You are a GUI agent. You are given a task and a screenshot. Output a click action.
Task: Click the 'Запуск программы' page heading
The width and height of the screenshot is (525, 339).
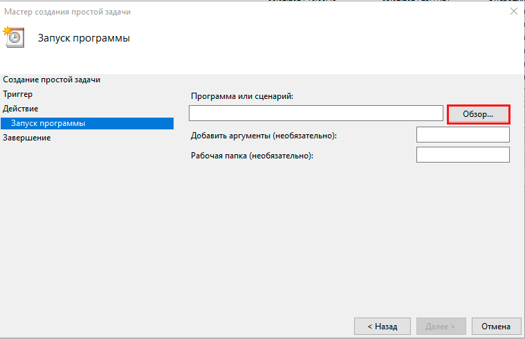tap(84, 37)
